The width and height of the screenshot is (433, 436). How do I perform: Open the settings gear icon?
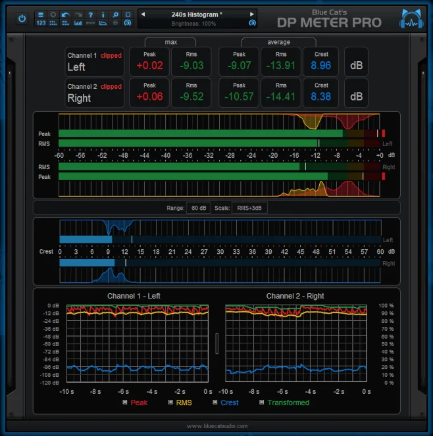click(53, 14)
